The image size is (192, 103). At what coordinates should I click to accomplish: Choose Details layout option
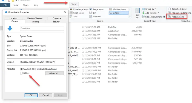[x=119, y=13]
